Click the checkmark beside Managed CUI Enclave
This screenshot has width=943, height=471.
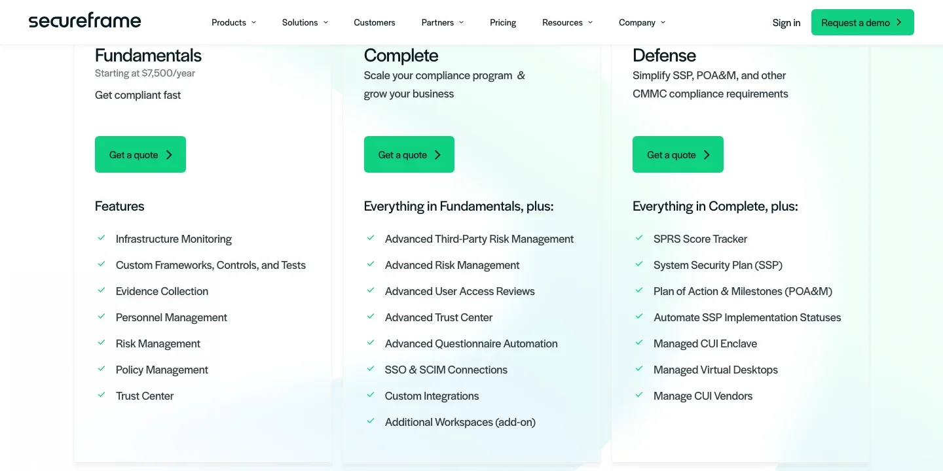(639, 343)
